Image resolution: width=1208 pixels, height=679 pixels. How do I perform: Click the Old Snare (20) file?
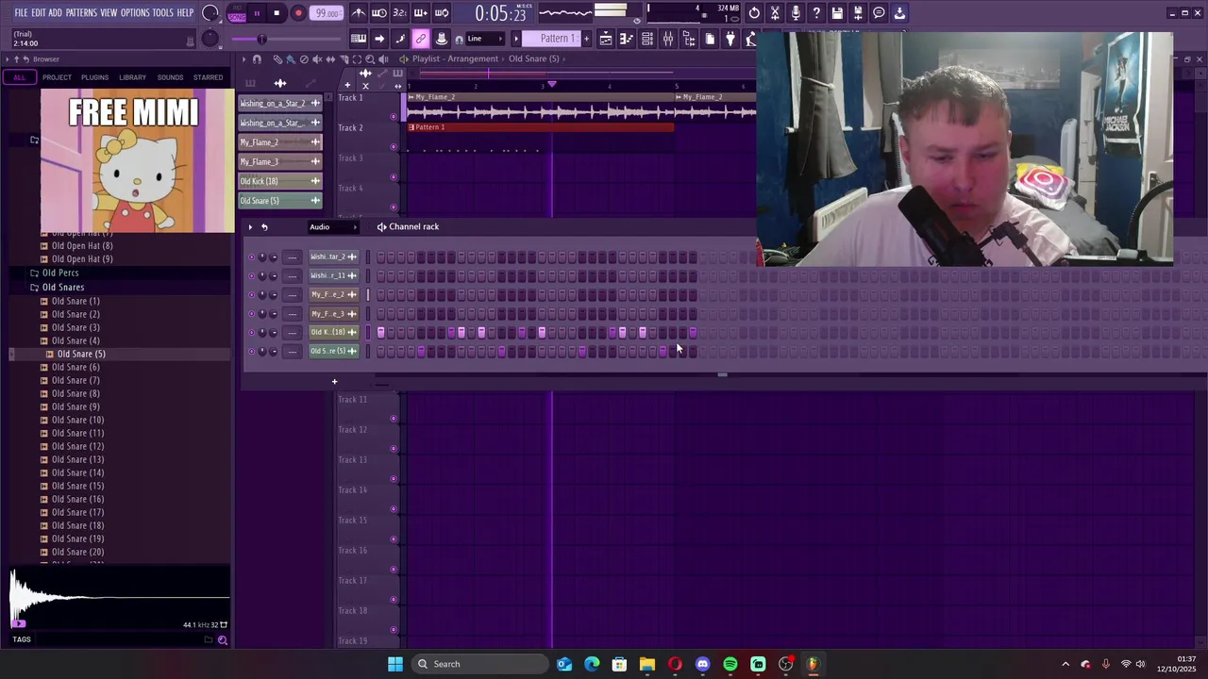(x=77, y=552)
